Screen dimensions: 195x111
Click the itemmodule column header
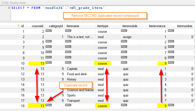pyautogui.click(x=130, y=26)
